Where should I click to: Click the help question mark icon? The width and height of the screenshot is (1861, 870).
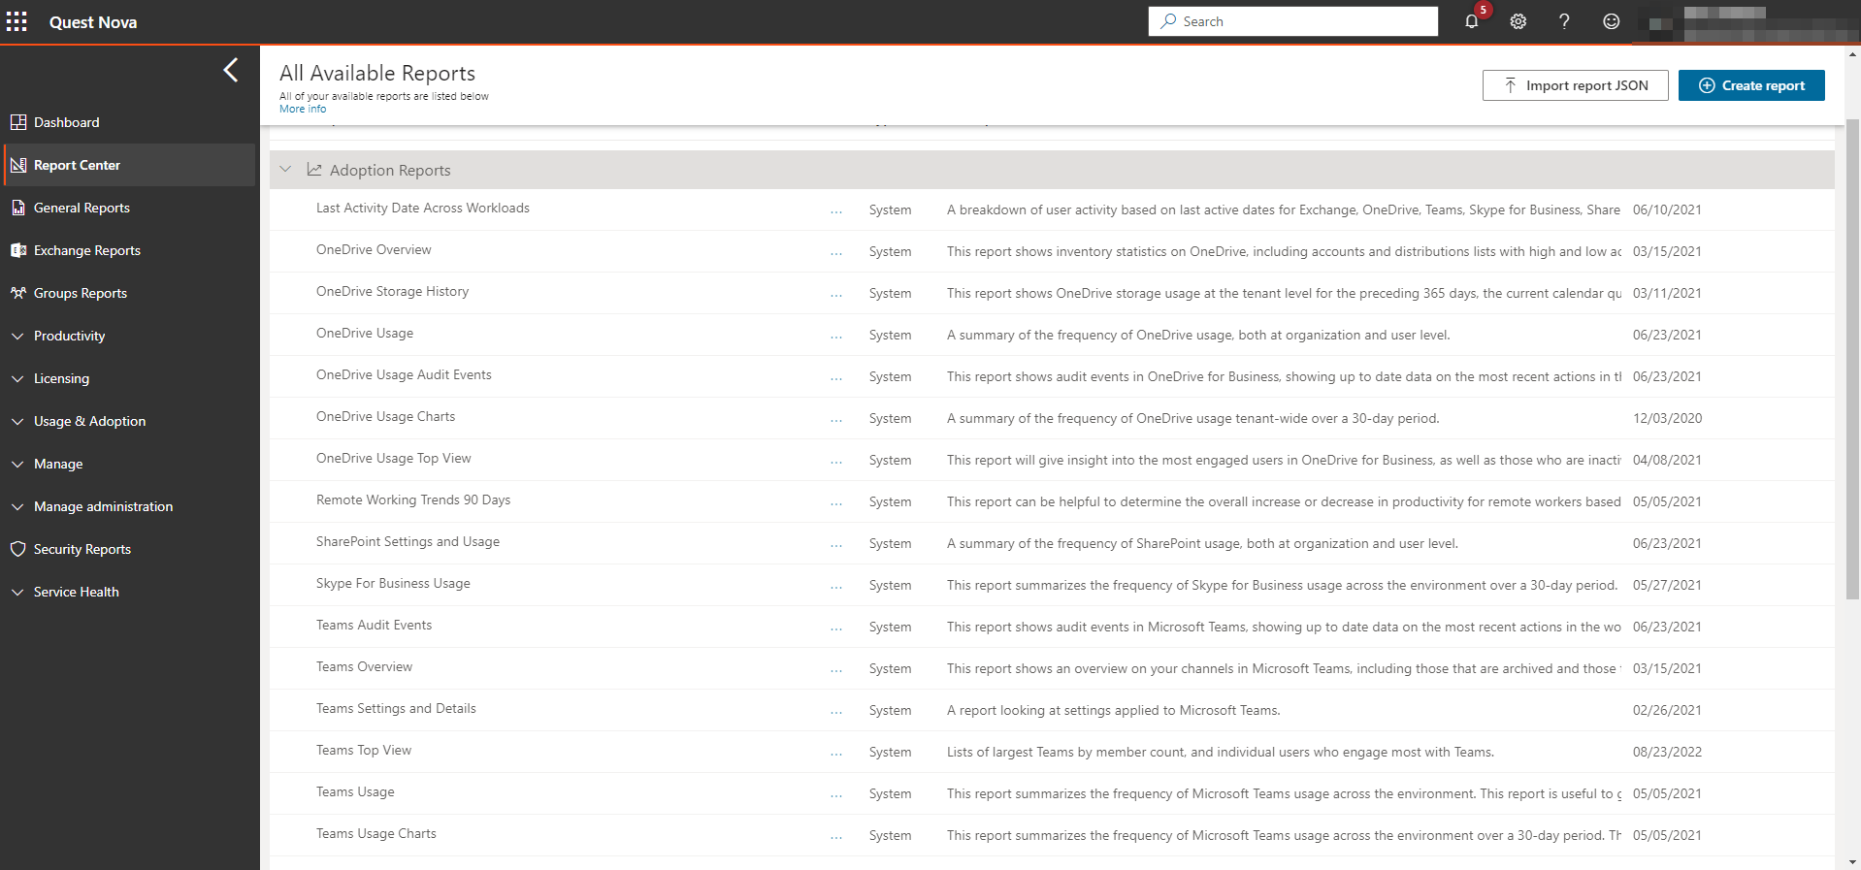(x=1564, y=21)
